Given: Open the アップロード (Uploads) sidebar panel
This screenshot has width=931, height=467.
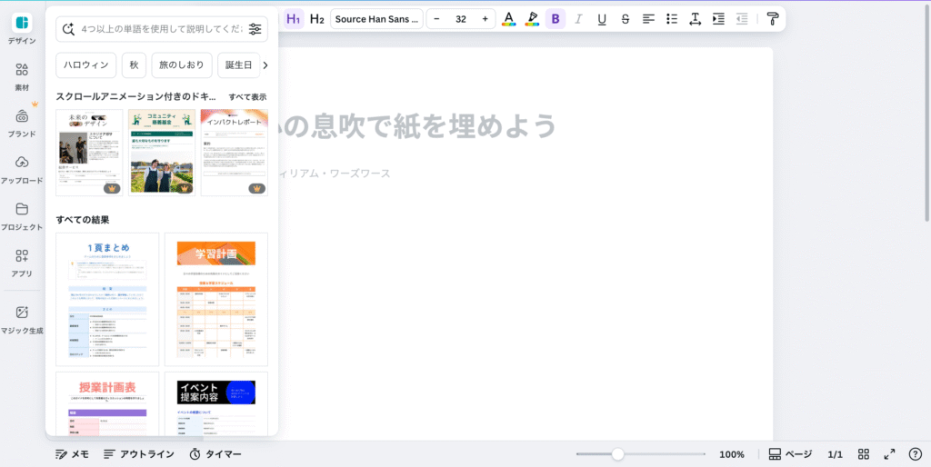Looking at the screenshot, I should pos(22,168).
